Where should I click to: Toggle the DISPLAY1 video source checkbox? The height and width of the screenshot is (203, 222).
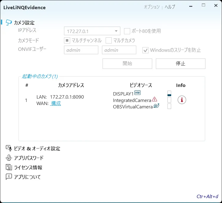(x=169, y=94)
